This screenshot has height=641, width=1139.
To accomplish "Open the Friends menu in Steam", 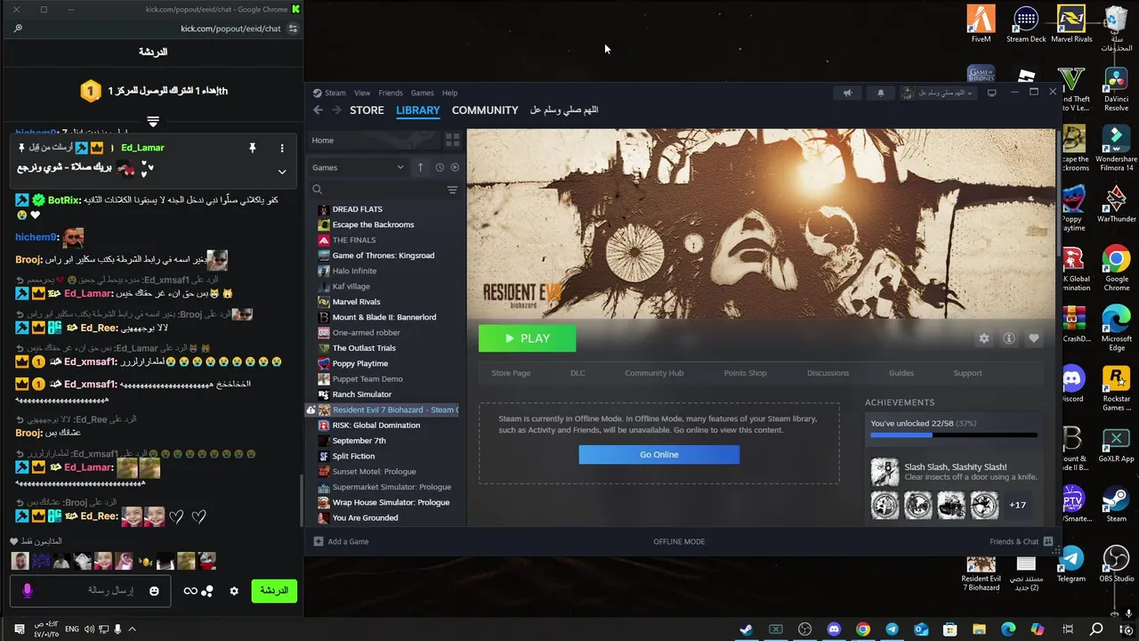I will (391, 93).
